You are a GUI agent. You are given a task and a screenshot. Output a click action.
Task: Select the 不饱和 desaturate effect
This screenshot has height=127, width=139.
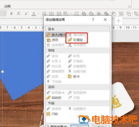pyautogui.click(x=75, y=61)
